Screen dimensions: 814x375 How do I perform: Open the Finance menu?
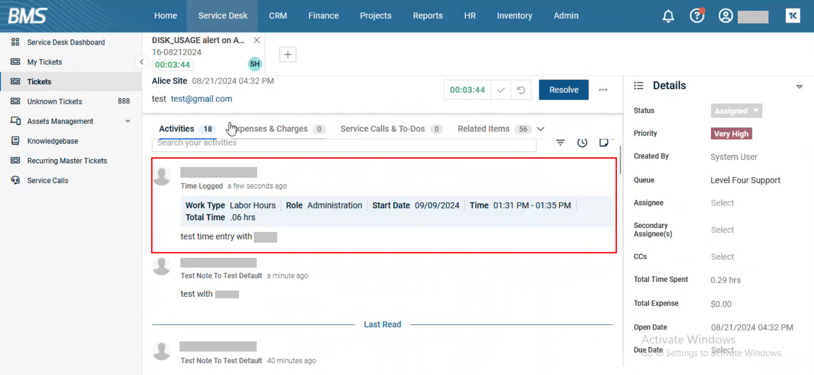[323, 16]
